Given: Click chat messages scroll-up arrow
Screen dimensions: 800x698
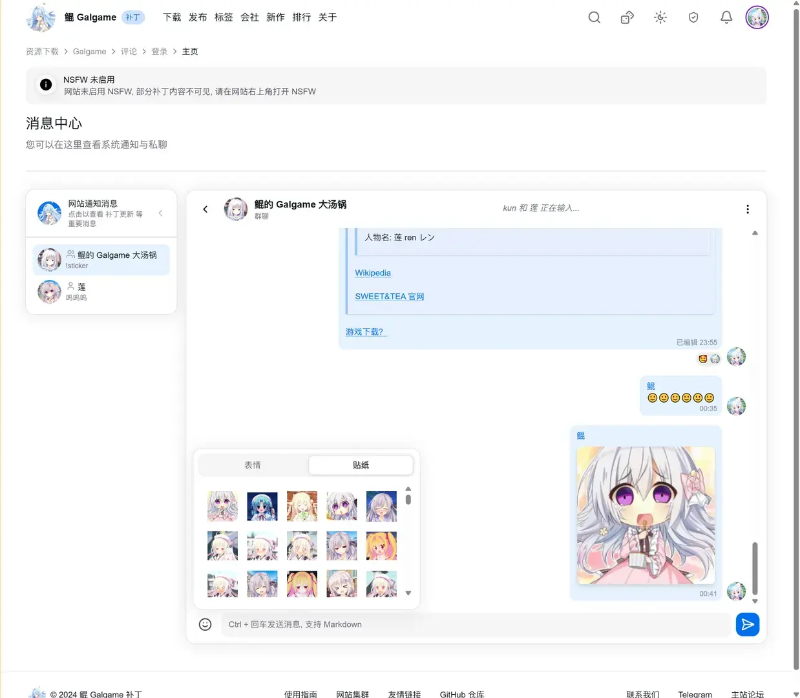Looking at the screenshot, I should click(x=755, y=233).
